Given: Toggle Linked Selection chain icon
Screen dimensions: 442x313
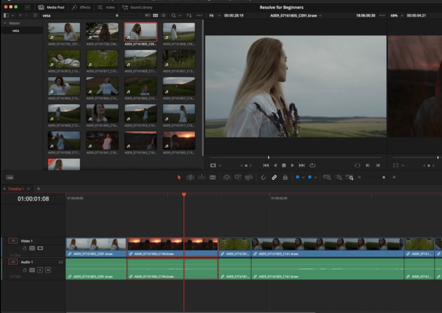Looking at the screenshot, I should click(x=274, y=177).
